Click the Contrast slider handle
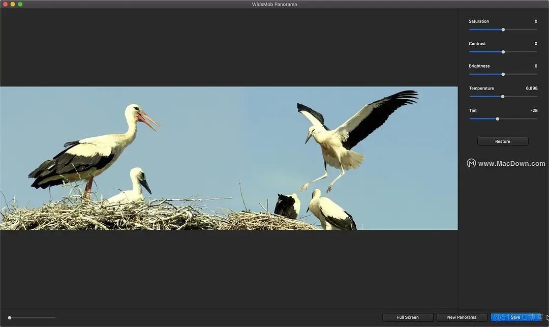549x327 pixels. (x=503, y=52)
